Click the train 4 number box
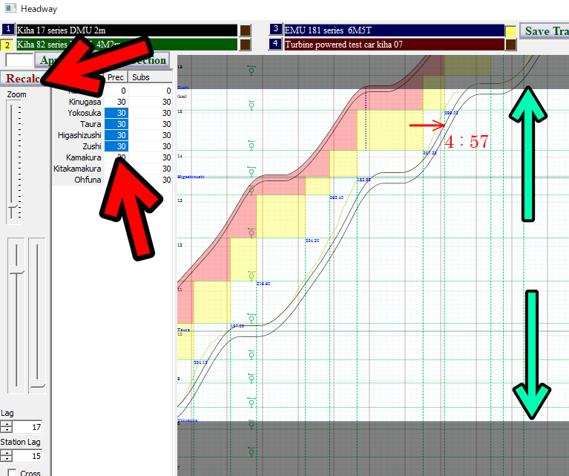 point(276,45)
